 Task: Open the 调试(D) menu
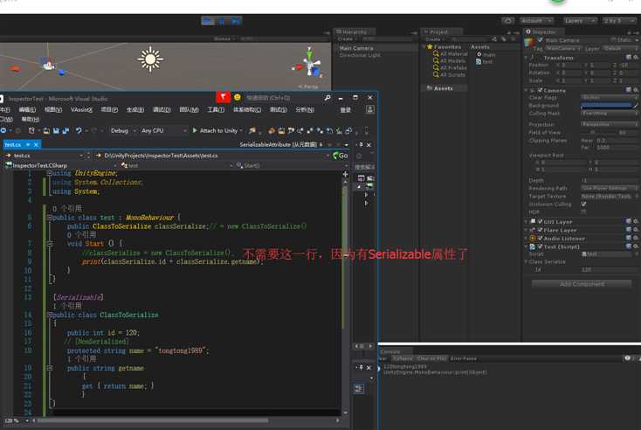pyautogui.click(x=162, y=109)
